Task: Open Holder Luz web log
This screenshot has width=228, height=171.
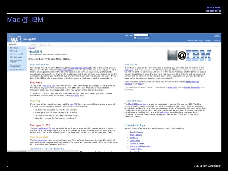Action: tap(134, 138)
